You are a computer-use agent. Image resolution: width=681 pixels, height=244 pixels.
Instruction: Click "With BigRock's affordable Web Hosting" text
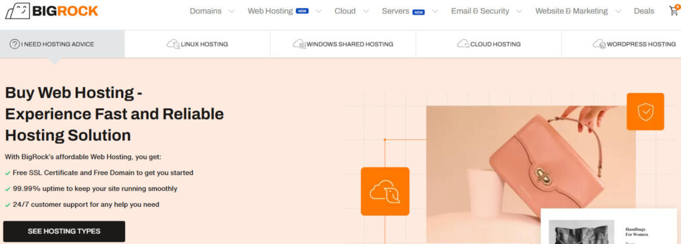pyautogui.click(x=83, y=156)
